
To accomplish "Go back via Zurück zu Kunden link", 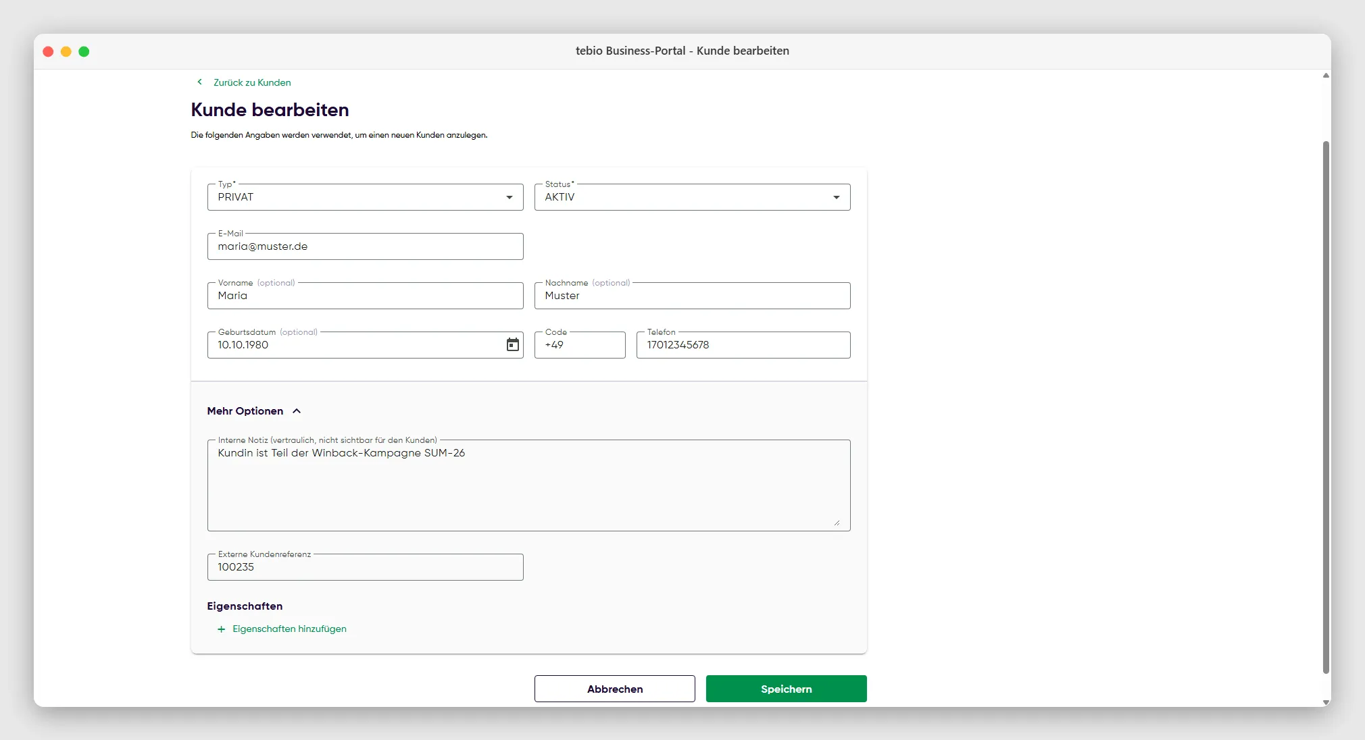I will pyautogui.click(x=252, y=82).
